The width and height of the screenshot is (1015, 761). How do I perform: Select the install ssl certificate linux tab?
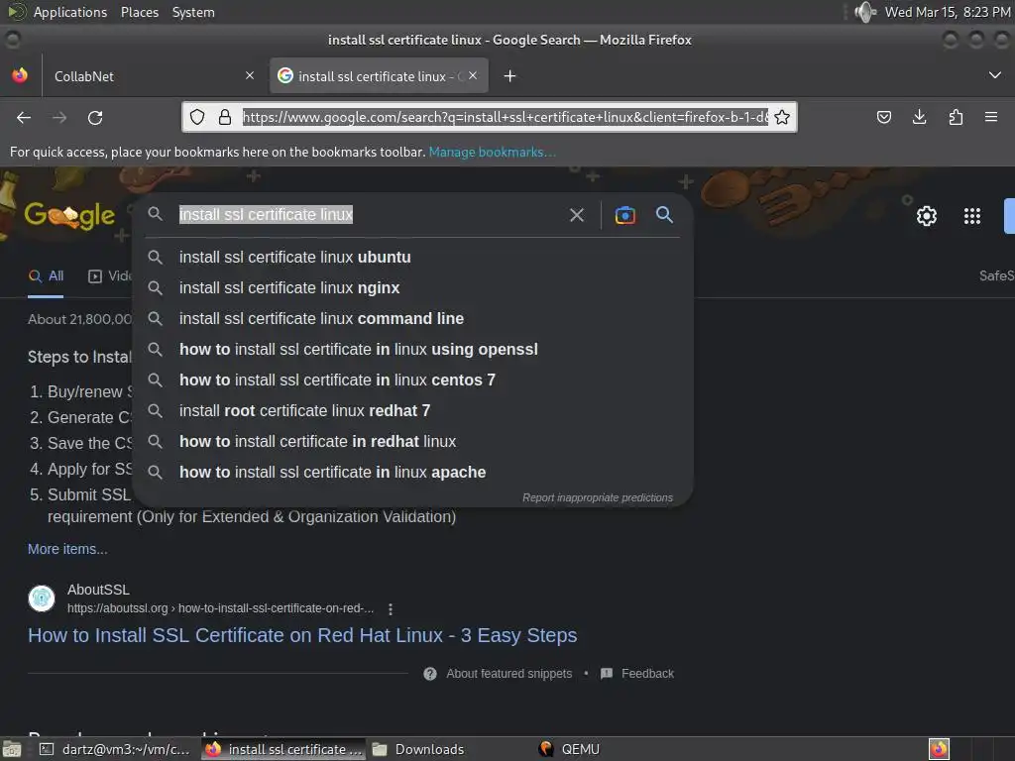(380, 76)
